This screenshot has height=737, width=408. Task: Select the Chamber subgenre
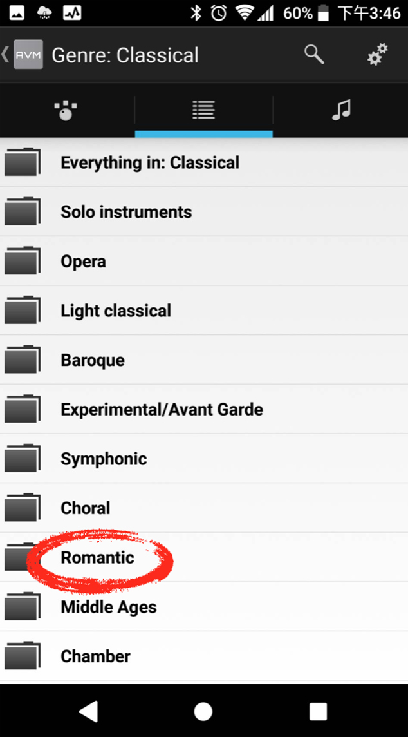click(x=204, y=656)
